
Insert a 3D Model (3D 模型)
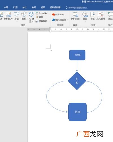tap(31, 17)
